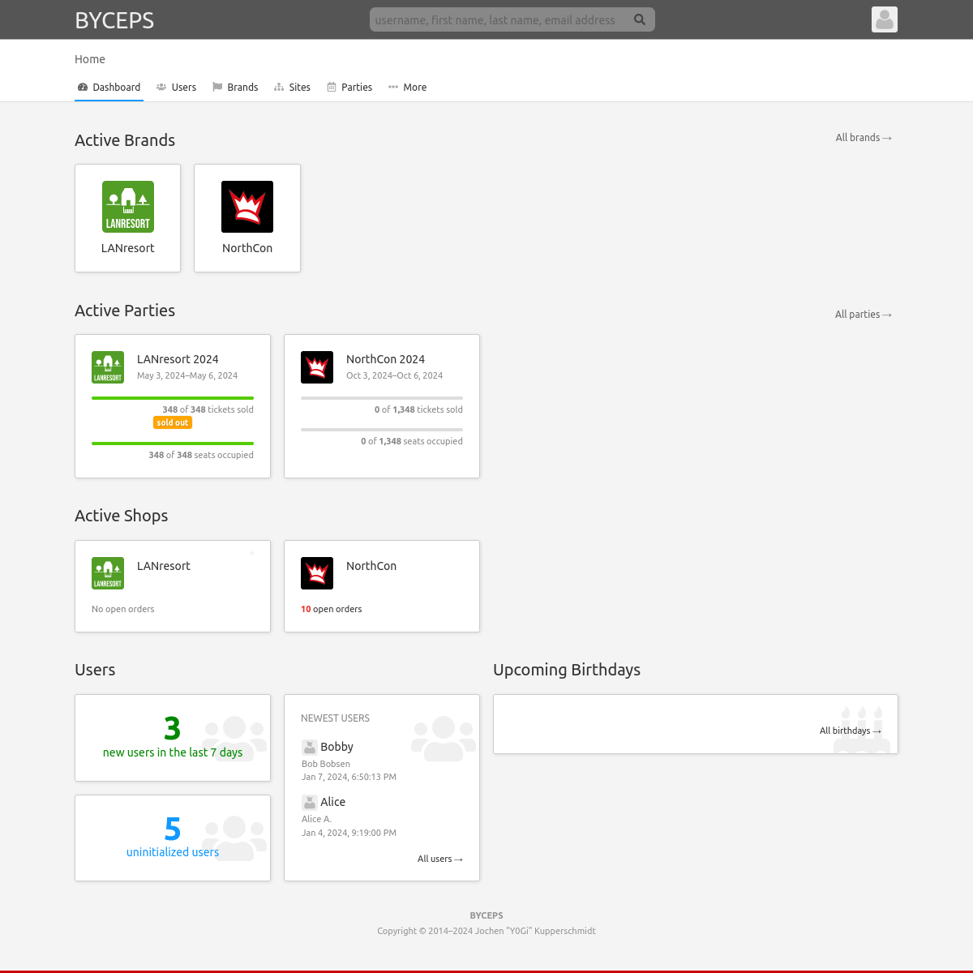The height and width of the screenshot is (973, 973).
Task: Click Alice's user avatar icon
Action: pos(309,802)
